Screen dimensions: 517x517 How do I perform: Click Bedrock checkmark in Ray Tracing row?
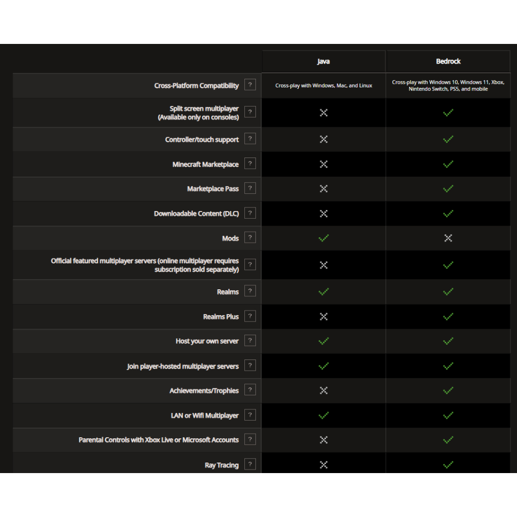click(448, 464)
